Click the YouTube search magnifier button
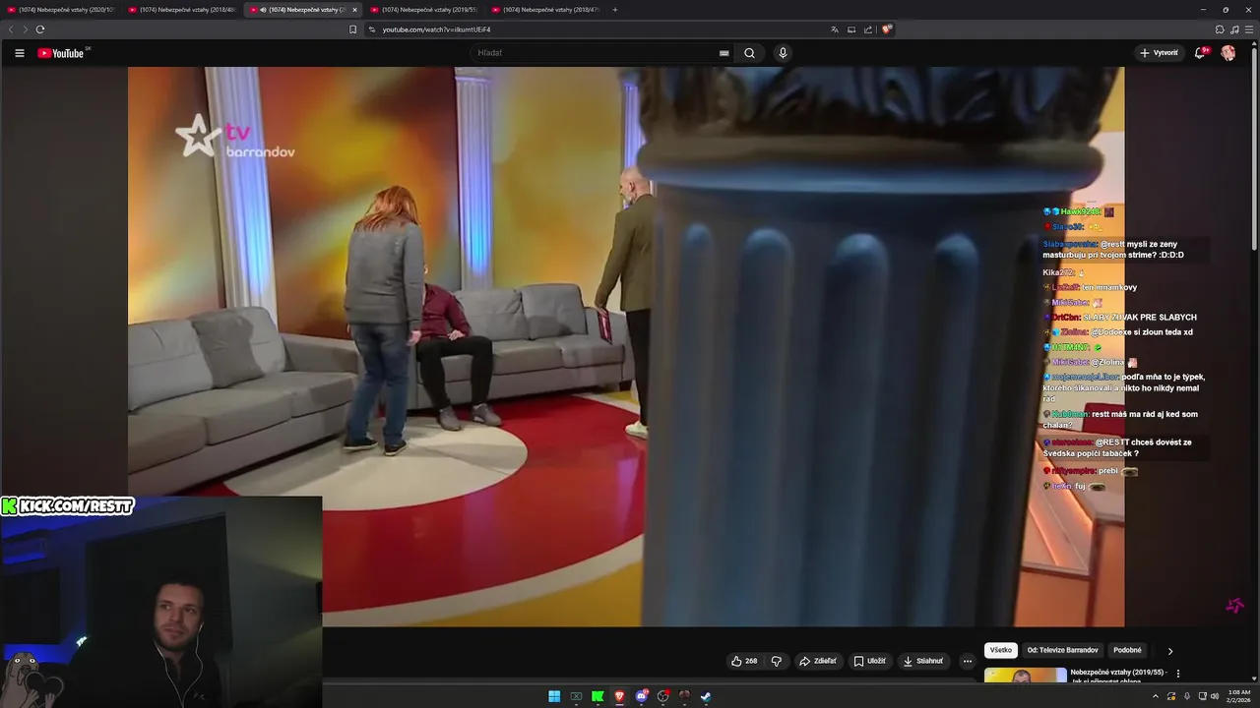The image size is (1260, 708). click(x=749, y=53)
